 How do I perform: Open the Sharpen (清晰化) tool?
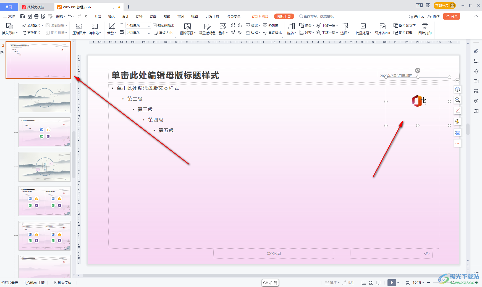(95, 29)
